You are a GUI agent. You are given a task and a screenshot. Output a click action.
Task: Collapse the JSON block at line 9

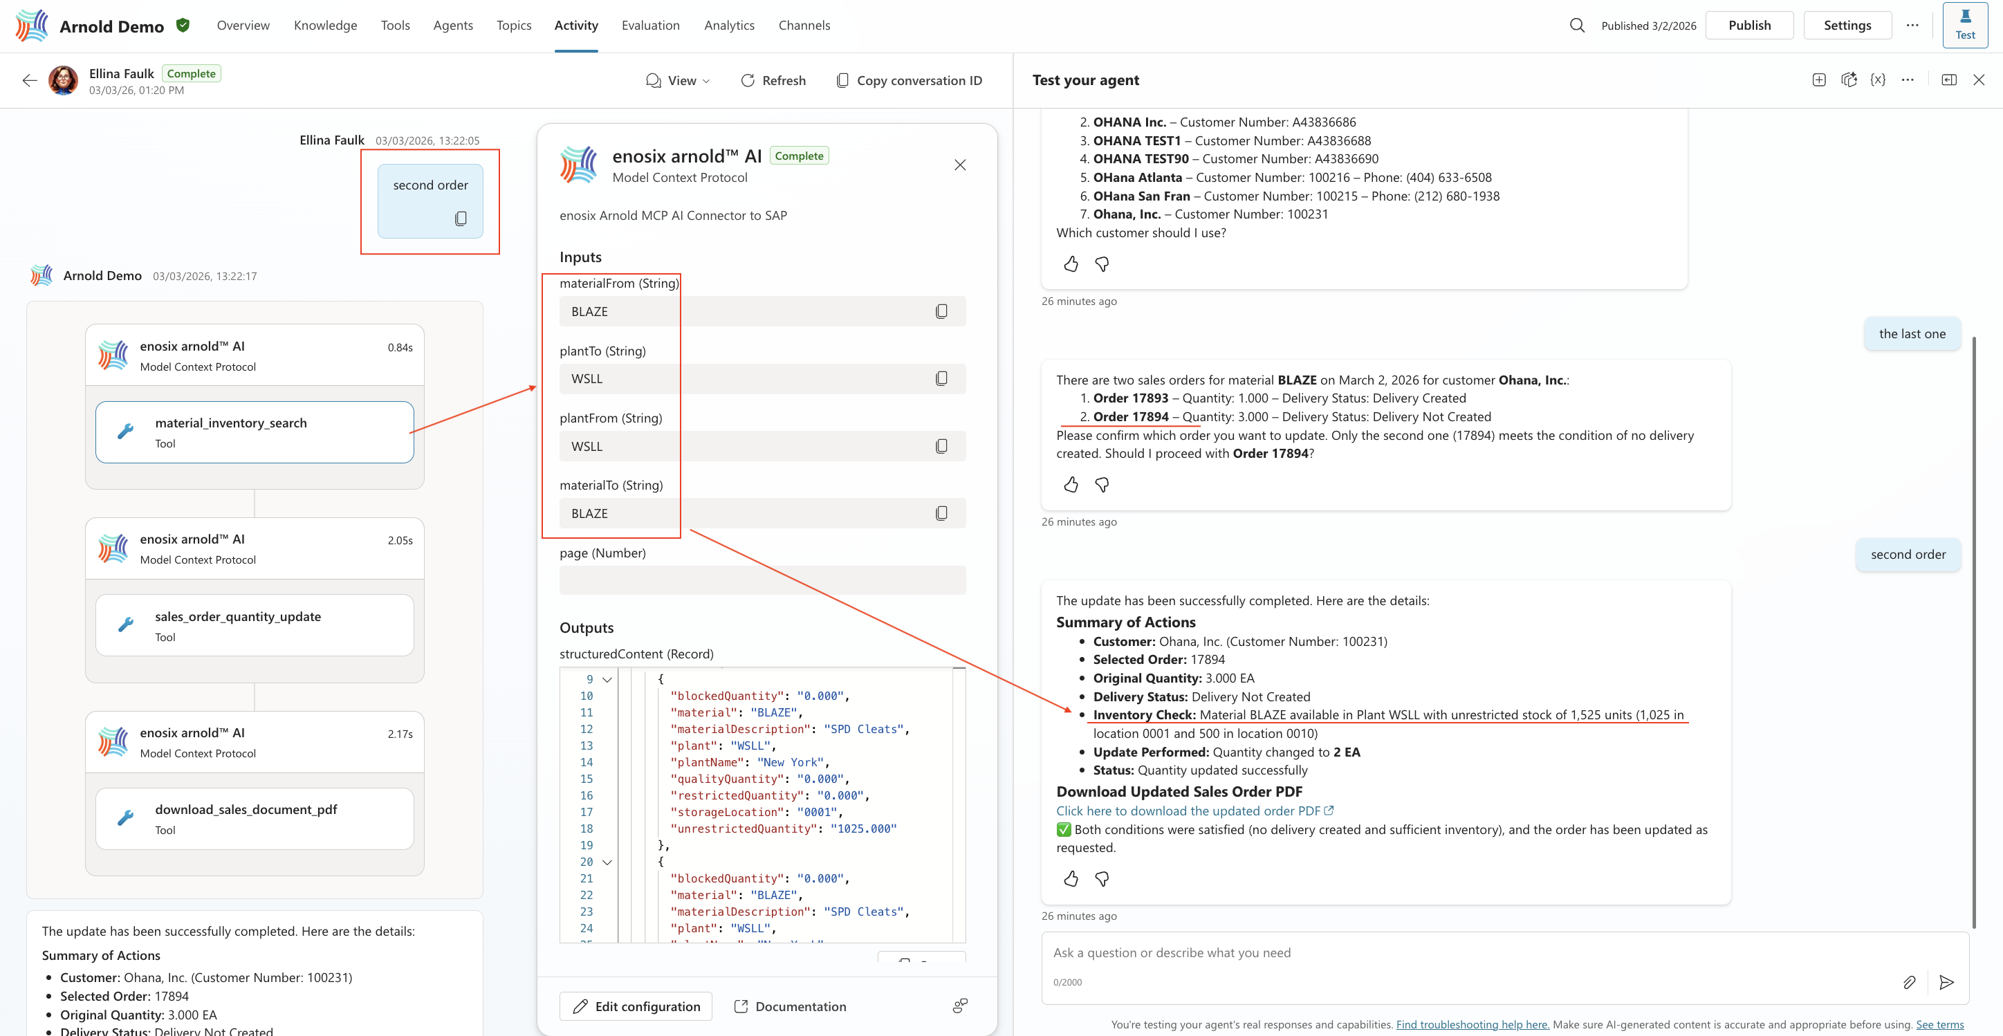pos(607,680)
